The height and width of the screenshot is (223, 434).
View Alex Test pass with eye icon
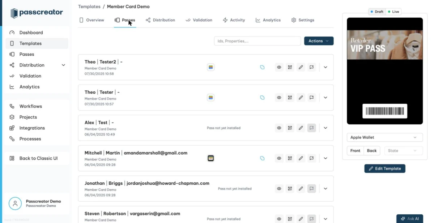[279, 128]
